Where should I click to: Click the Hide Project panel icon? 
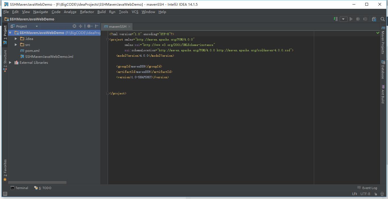[x=97, y=26]
